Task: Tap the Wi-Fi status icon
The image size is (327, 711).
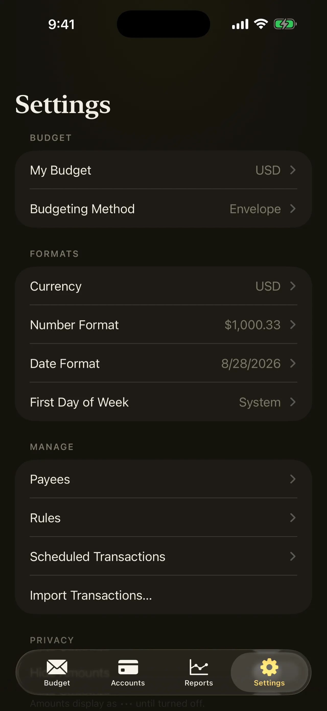Action: pos(261,24)
